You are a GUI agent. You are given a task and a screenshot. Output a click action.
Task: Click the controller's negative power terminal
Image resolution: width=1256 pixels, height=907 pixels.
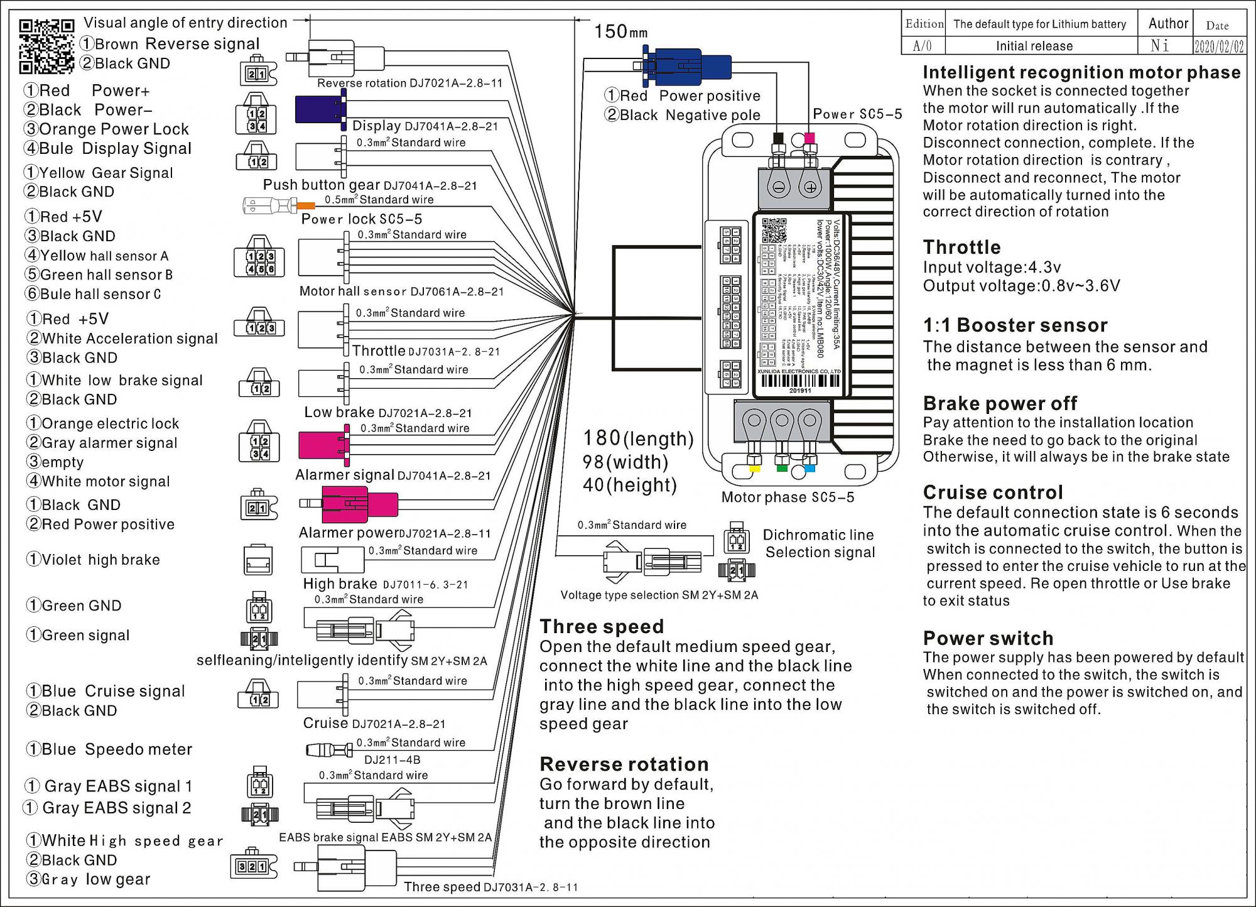[x=779, y=187]
